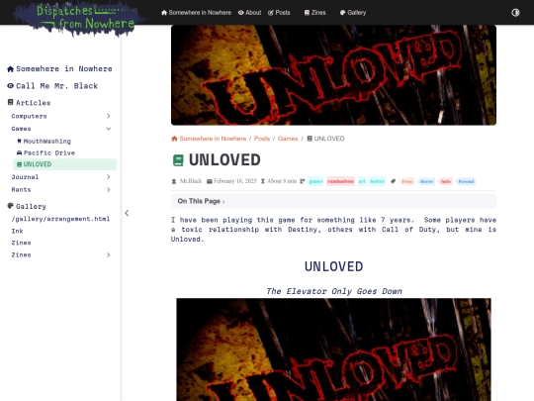Open the MouthWashing article
The image size is (534, 401).
[x=47, y=142]
